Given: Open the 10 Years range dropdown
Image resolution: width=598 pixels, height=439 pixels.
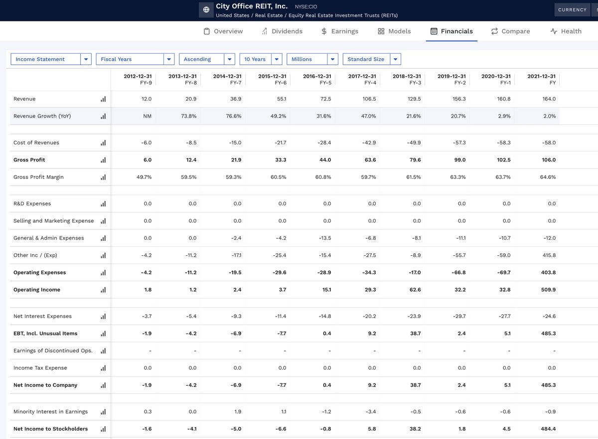Looking at the screenshot, I should pyautogui.click(x=261, y=59).
